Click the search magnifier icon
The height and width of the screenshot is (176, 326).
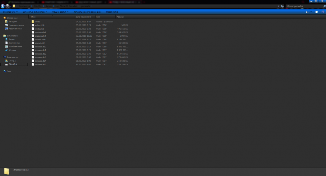[x=324, y=6]
